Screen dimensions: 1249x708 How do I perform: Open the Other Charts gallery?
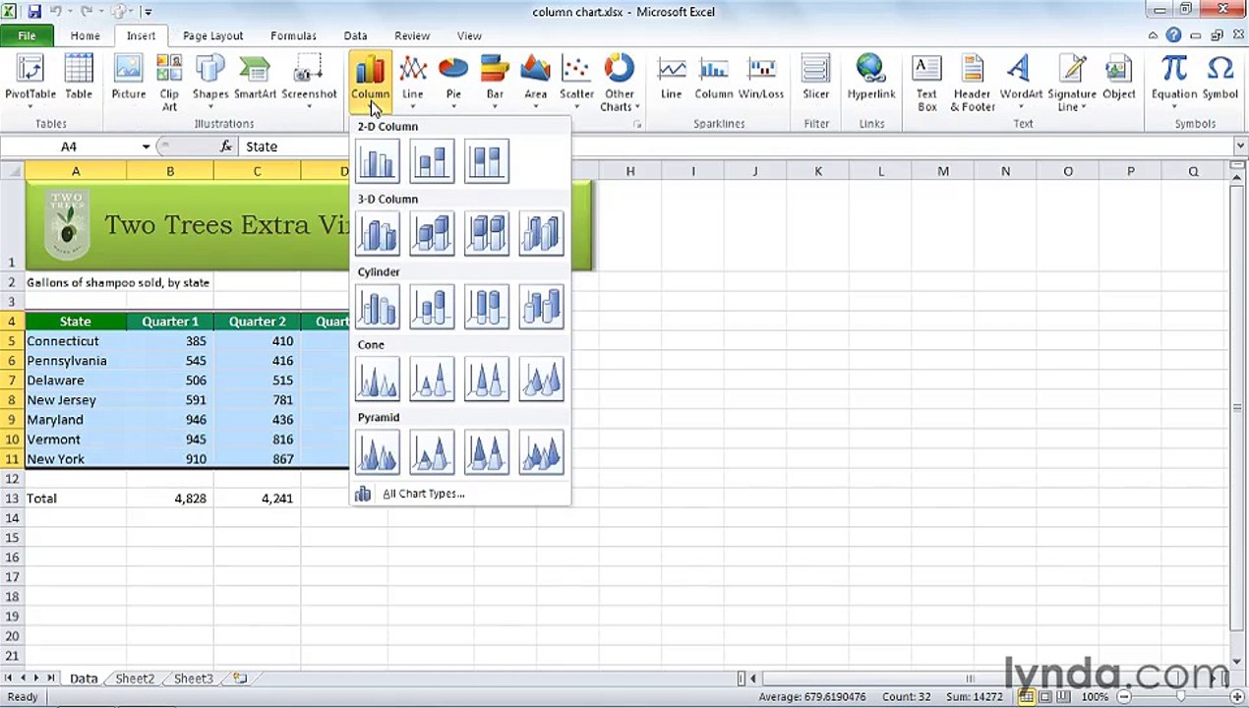pos(619,82)
